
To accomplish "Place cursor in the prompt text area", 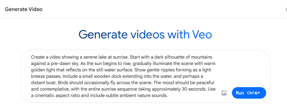I will 123,76.
